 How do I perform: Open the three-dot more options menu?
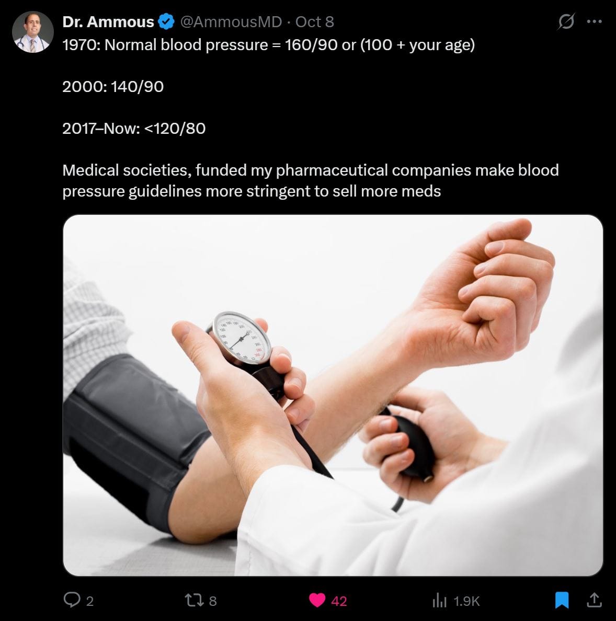click(x=594, y=21)
